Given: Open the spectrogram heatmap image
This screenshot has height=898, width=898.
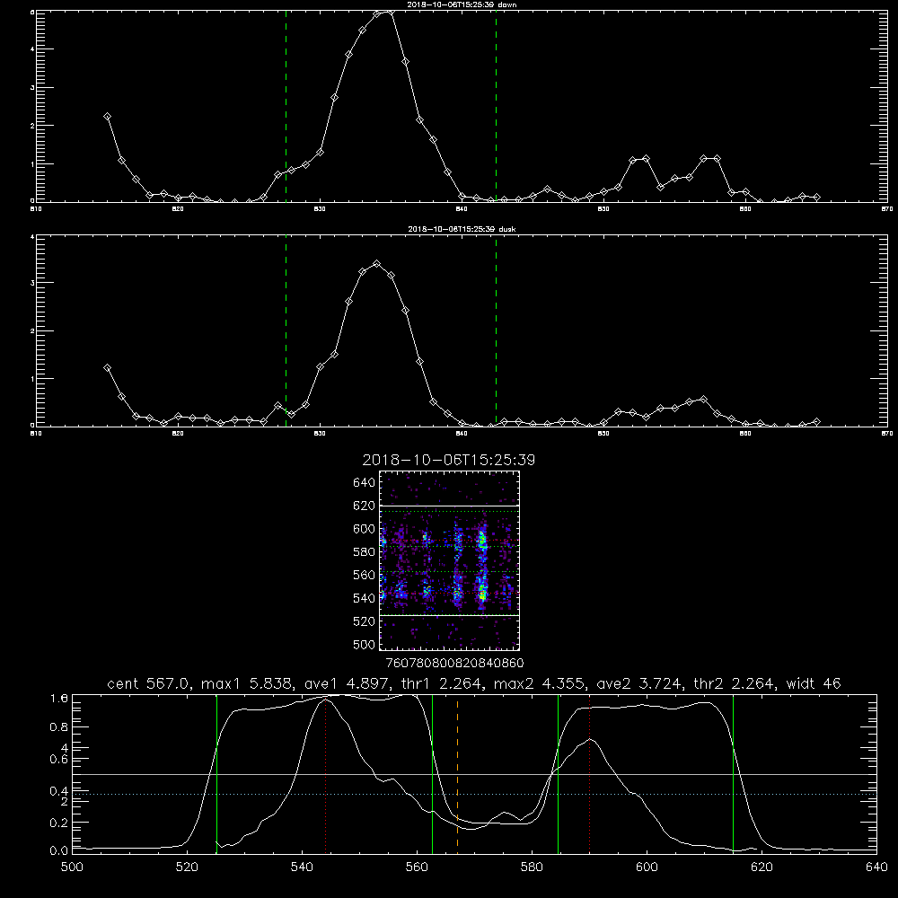Looking at the screenshot, I should (449, 560).
